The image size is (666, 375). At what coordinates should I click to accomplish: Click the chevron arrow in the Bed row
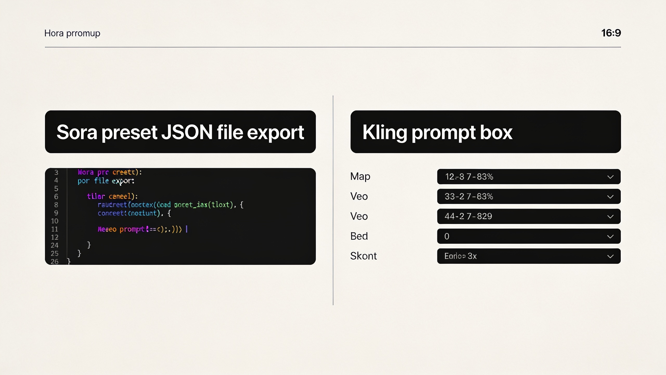(610, 236)
